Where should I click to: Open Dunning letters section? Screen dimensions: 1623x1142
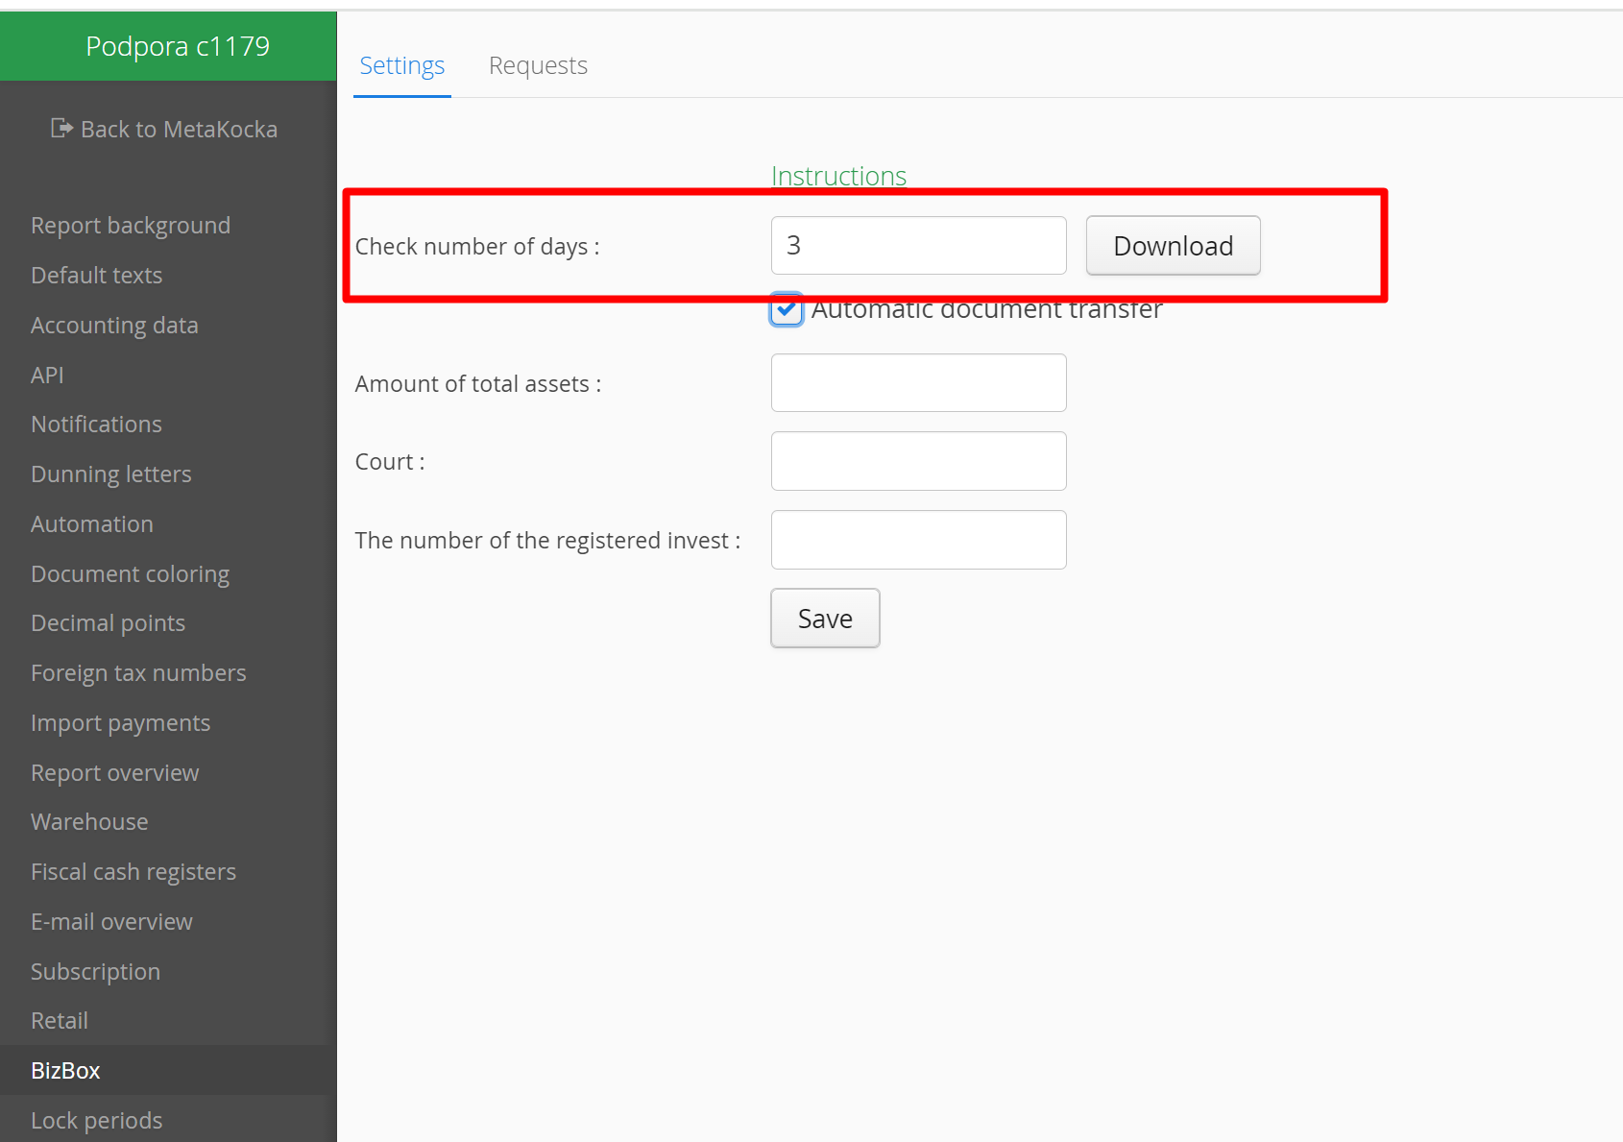tap(111, 474)
